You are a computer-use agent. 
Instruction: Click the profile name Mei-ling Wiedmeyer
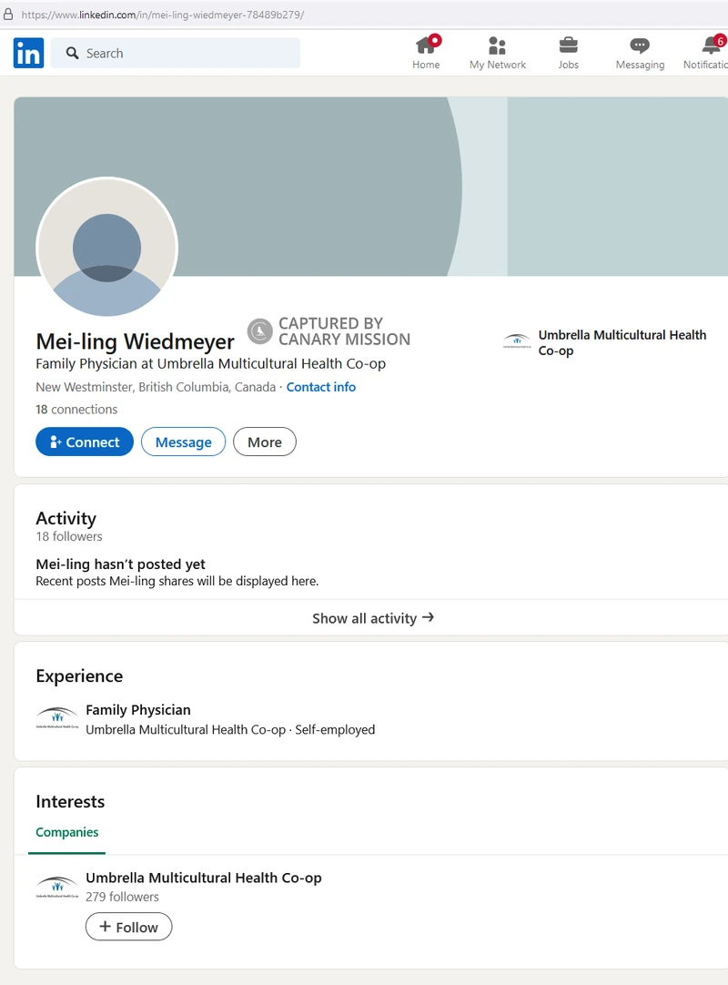point(135,341)
